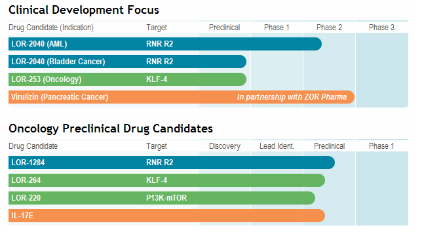424x236 pixels.
Task: Click the LOR-264 candidate bar
Action: tap(166, 180)
